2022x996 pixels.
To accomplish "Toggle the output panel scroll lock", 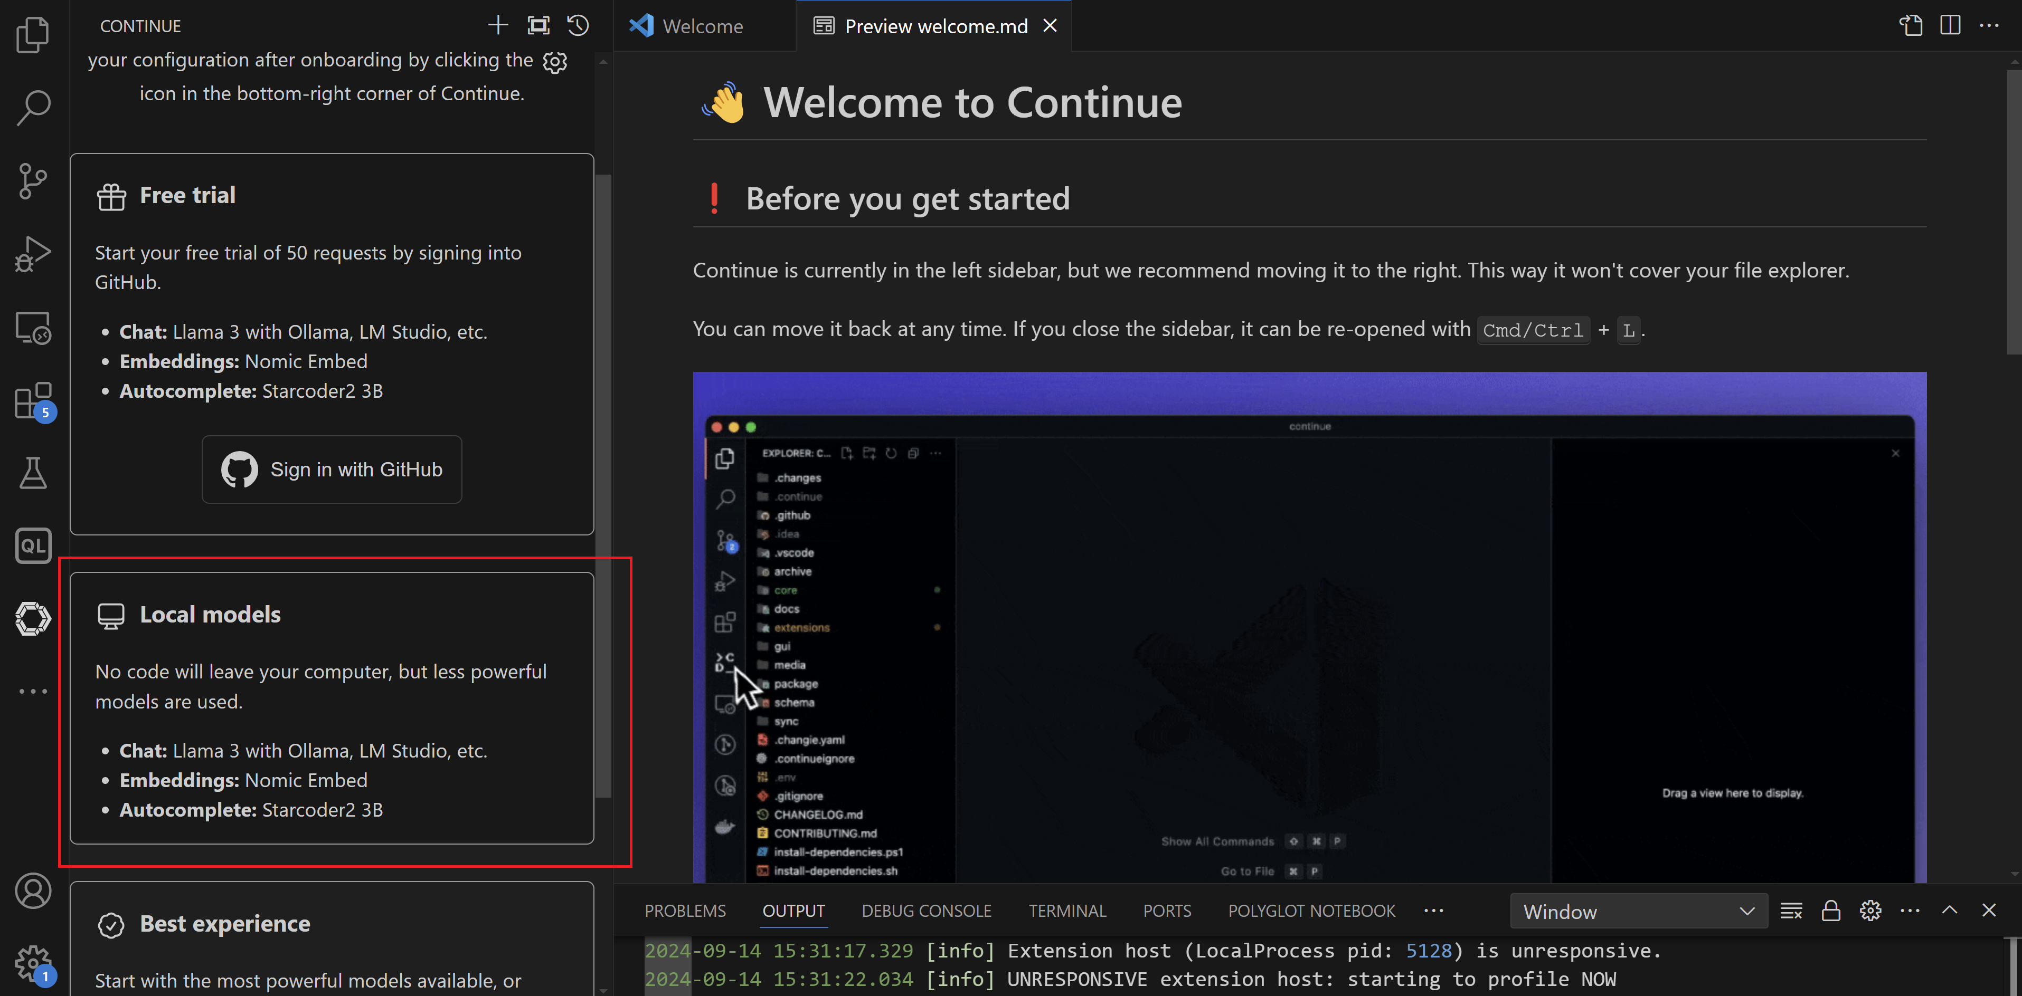I will click(1830, 911).
